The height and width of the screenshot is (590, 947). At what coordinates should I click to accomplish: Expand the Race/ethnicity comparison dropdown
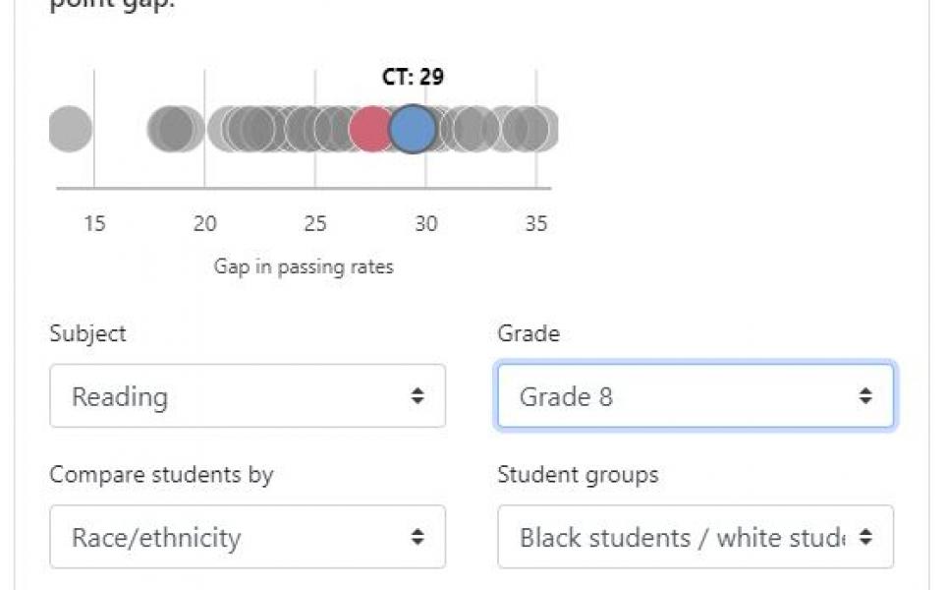point(248,537)
